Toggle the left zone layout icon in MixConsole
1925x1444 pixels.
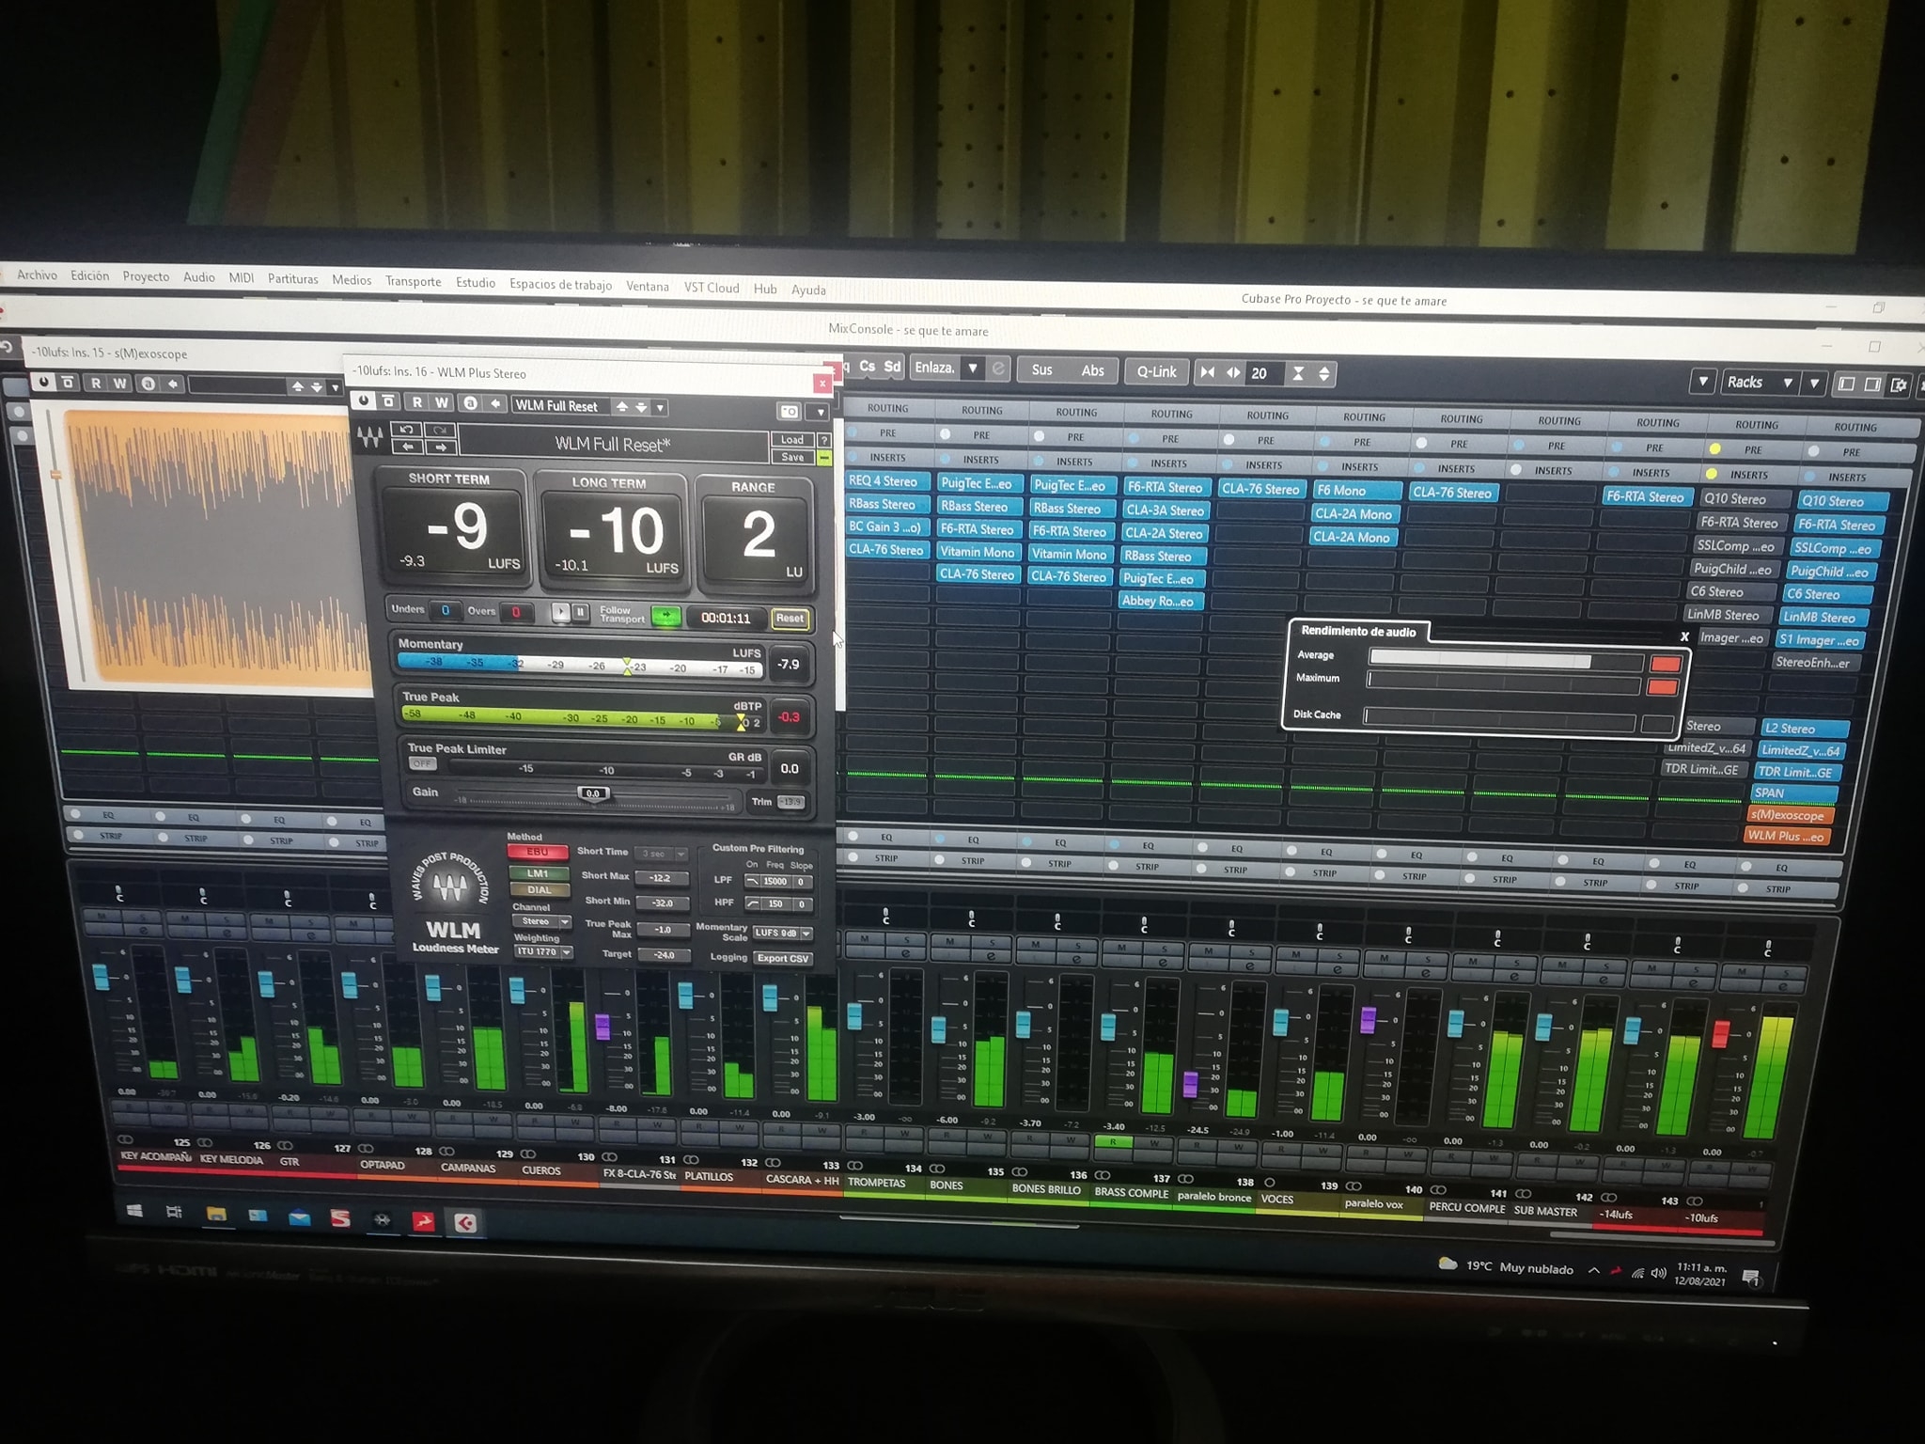click(1846, 384)
